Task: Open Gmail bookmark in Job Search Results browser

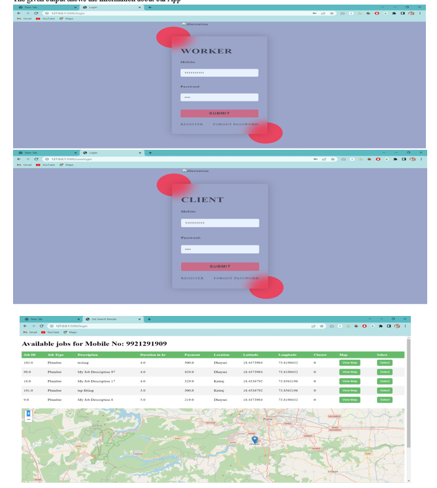Action: pyautogui.click(x=30, y=332)
